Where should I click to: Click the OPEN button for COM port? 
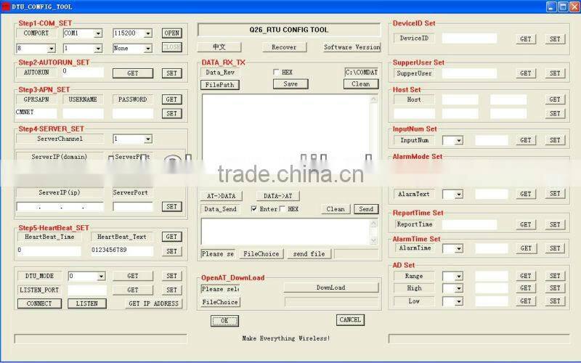pyautogui.click(x=171, y=33)
